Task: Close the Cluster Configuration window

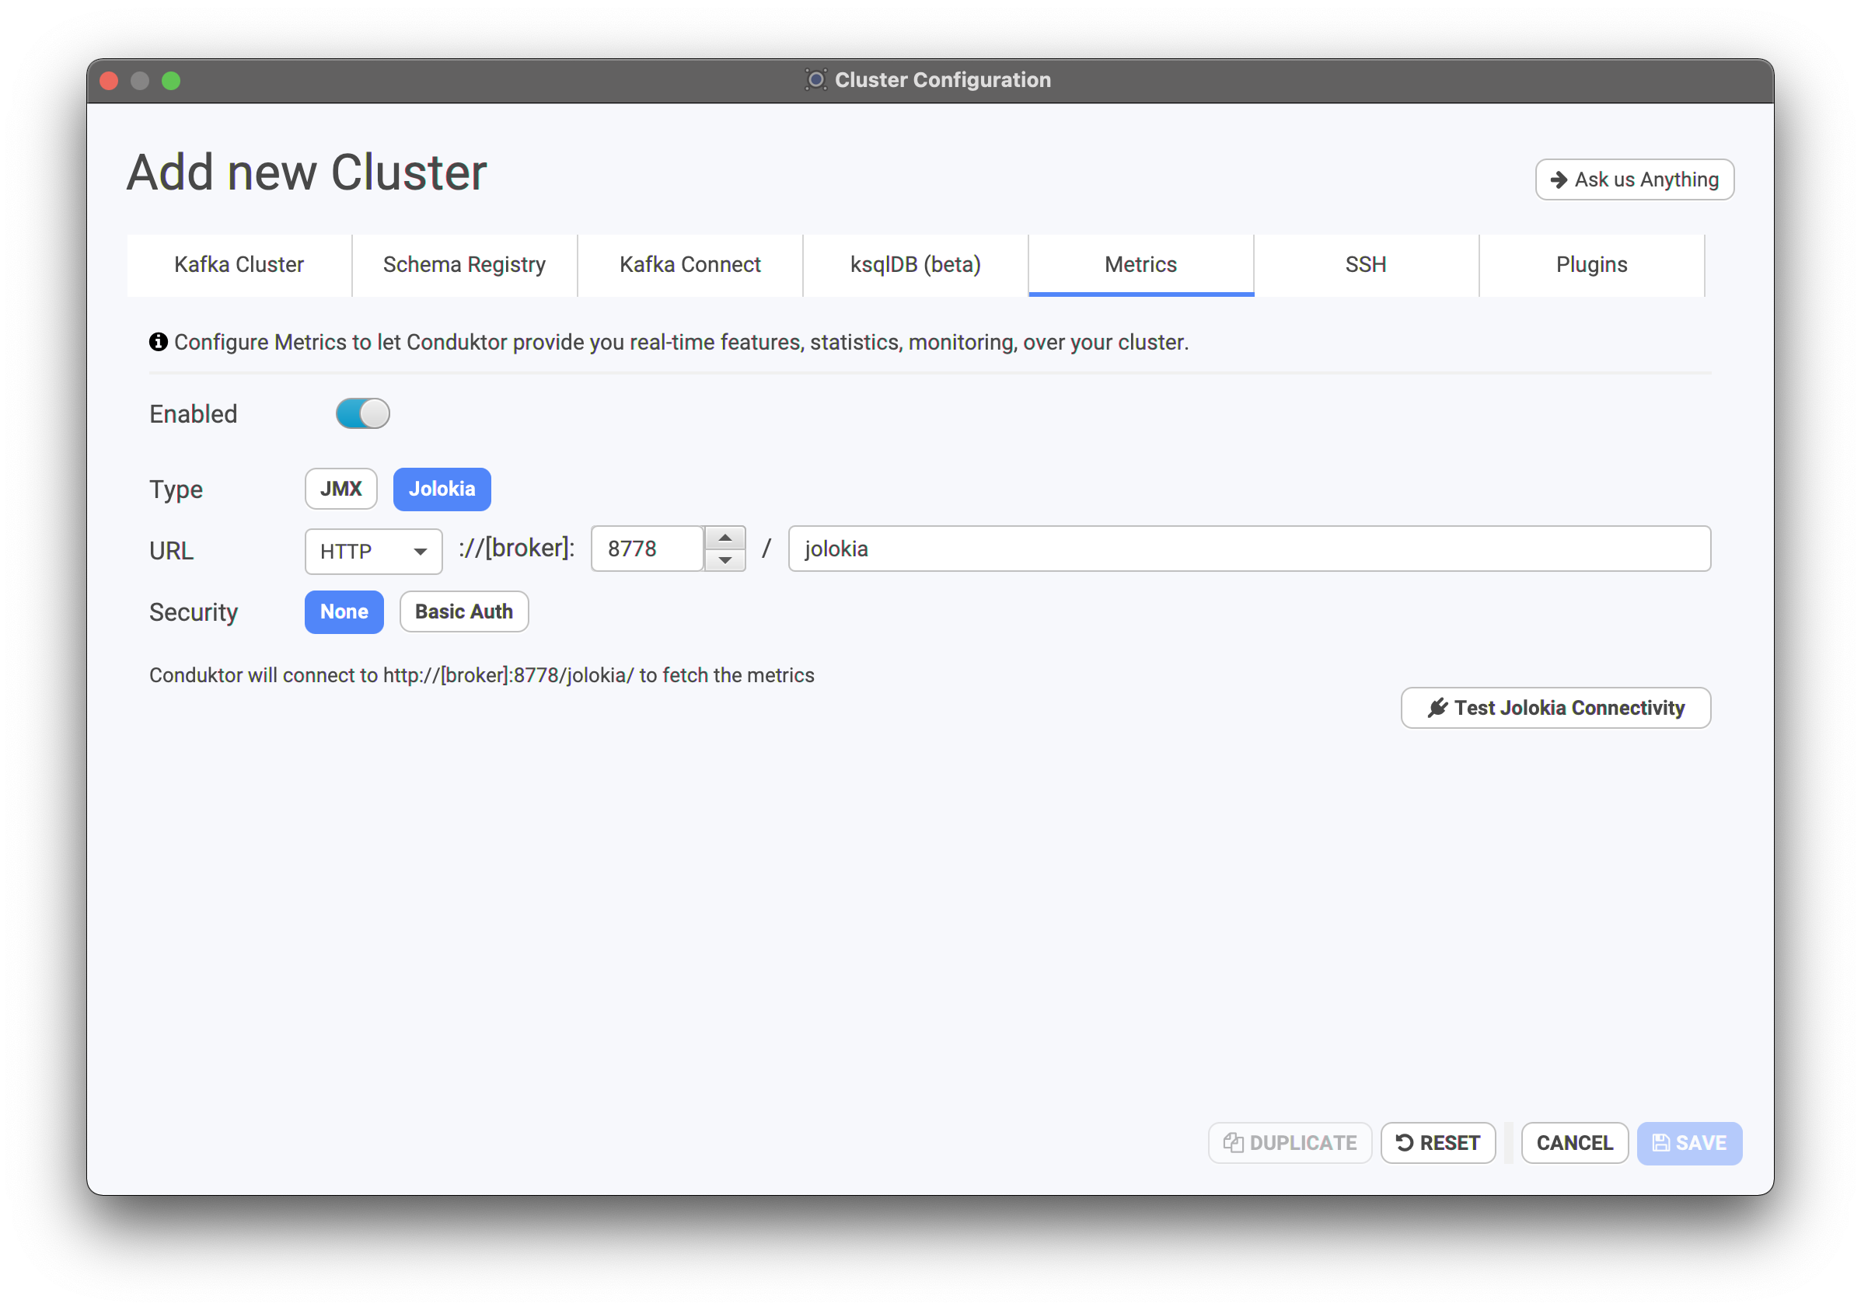Action: [x=110, y=80]
